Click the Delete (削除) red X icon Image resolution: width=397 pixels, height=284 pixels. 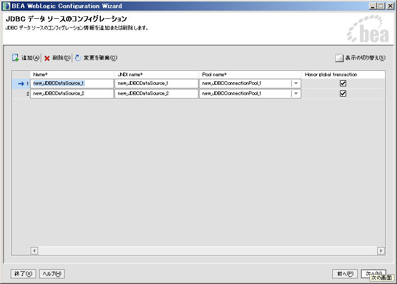(47, 58)
